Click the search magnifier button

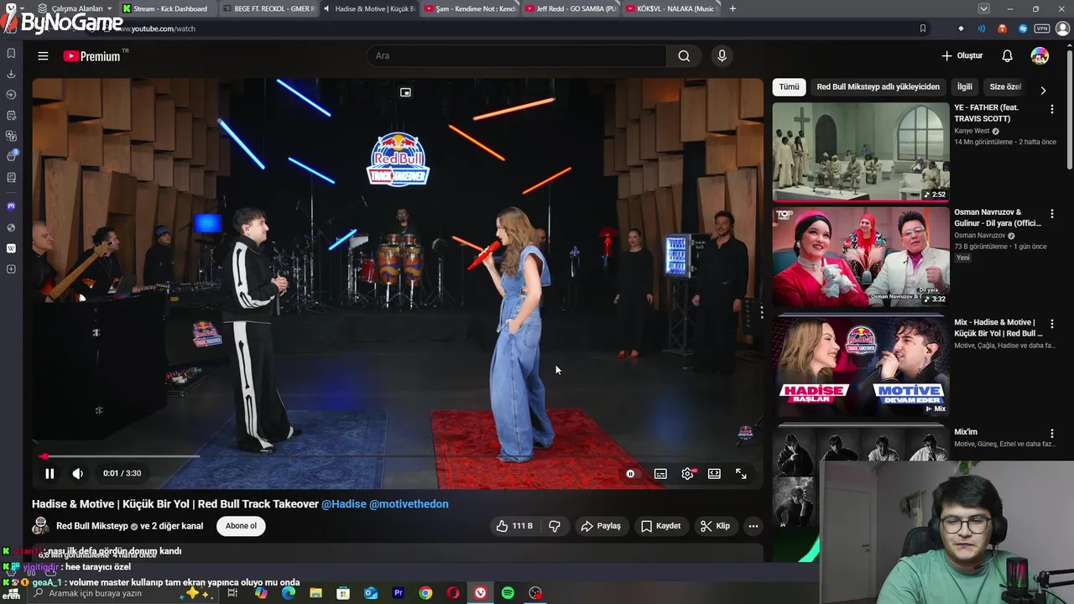[x=684, y=56]
